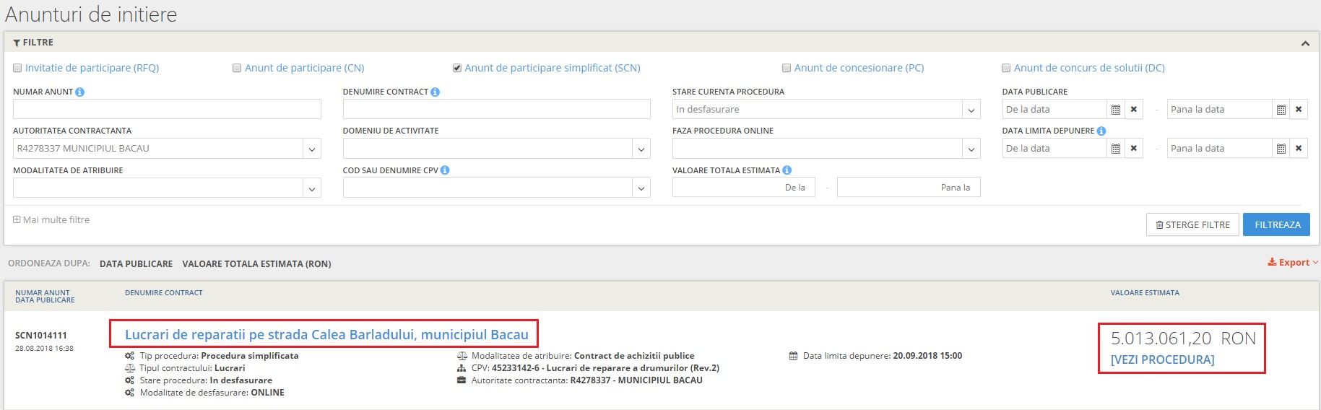Image resolution: width=1321 pixels, height=410 pixels.
Task: Open the Export menu
Action: coord(1293,263)
